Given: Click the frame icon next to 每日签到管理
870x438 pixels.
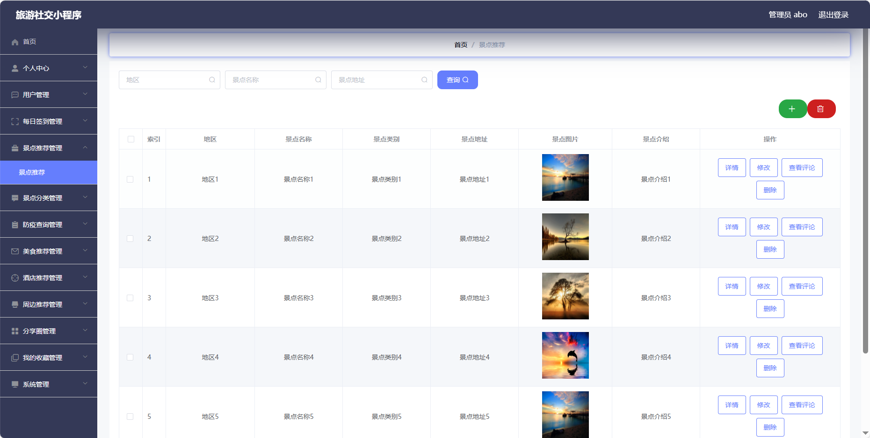Looking at the screenshot, I should 15,122.
